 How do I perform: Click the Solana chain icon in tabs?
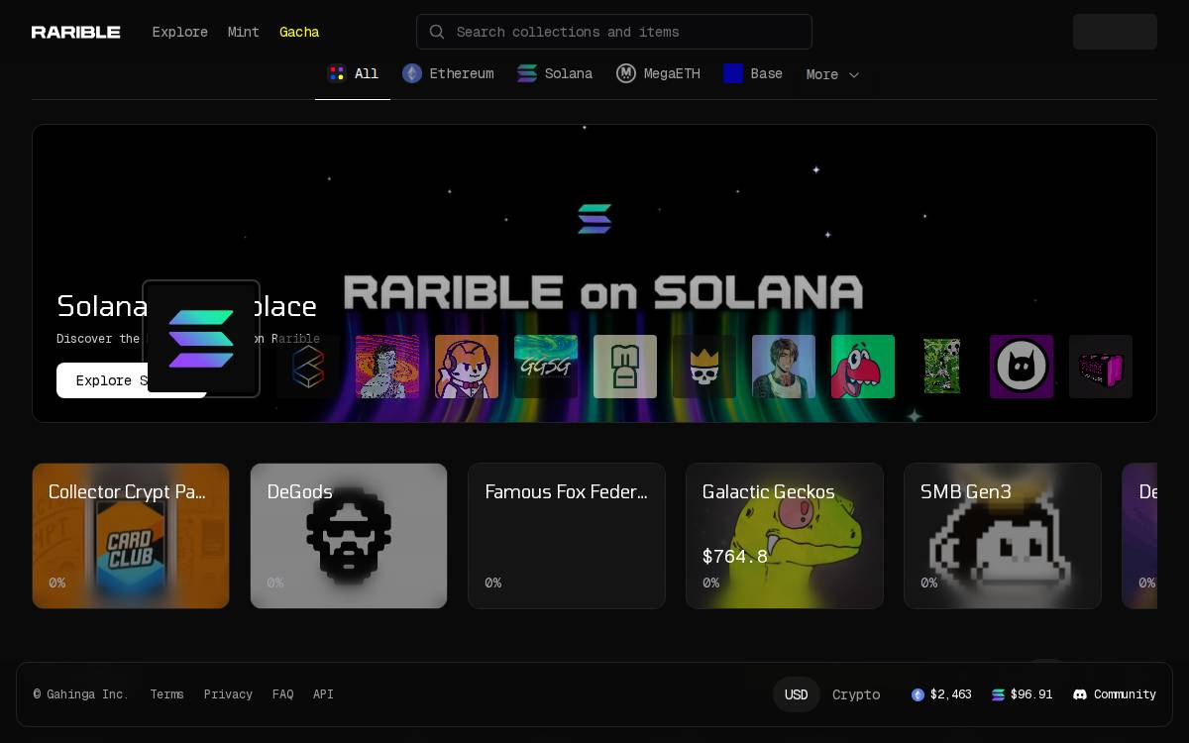[527, 73]
